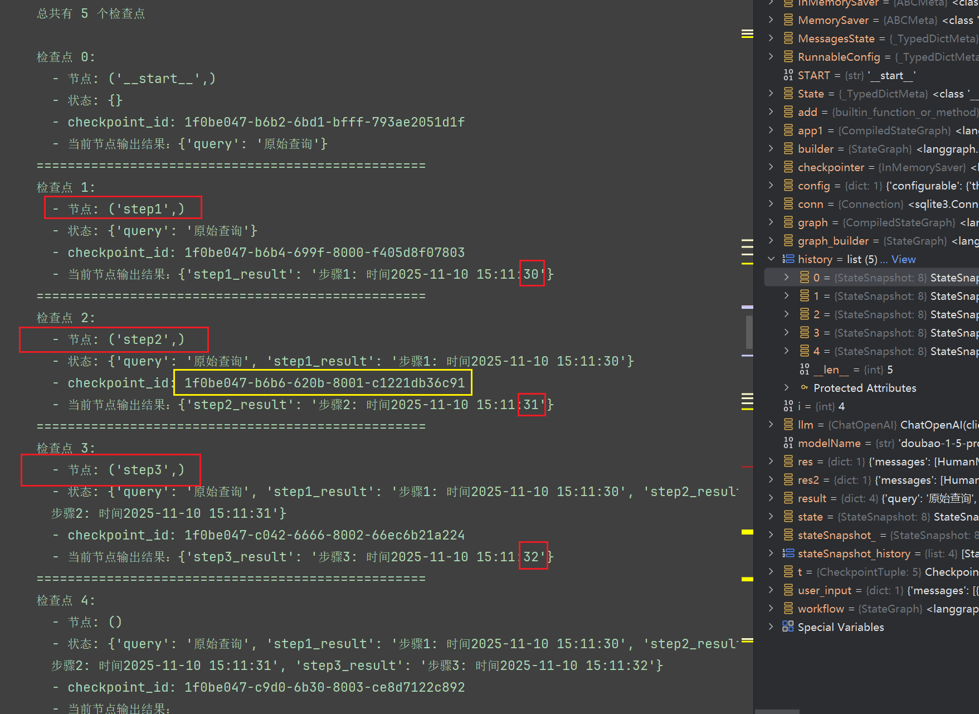Click the graph_builder variable icon

[x=788, y=241]
